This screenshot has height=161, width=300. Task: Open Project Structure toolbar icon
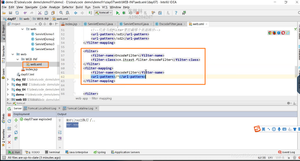pyautogui.click(x=160, y=13)
